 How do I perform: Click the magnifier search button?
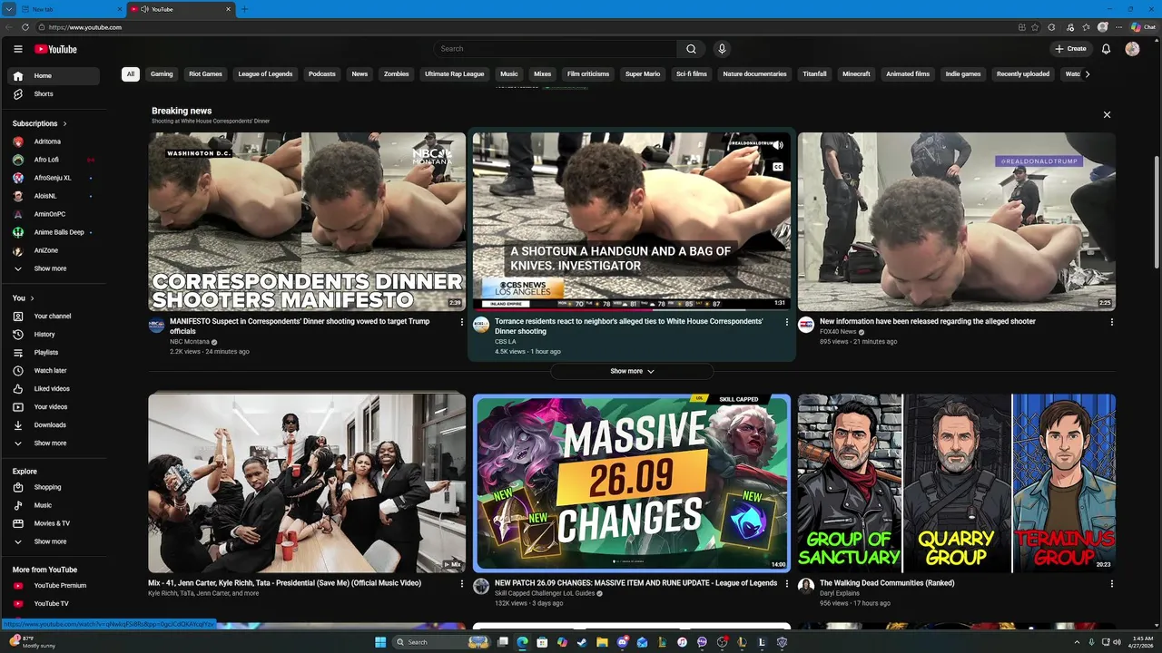pyautogui.click(x=691, y=49)
